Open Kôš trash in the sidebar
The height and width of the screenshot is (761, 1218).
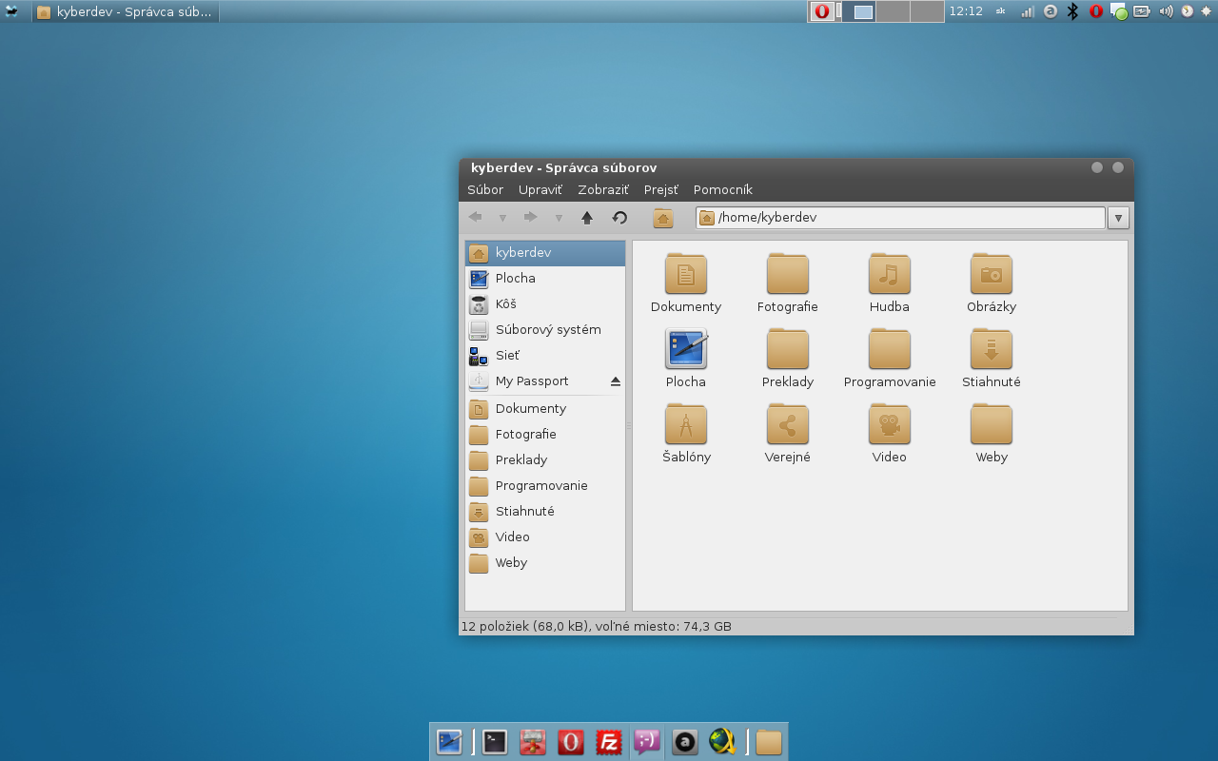[x=545, y=304]
